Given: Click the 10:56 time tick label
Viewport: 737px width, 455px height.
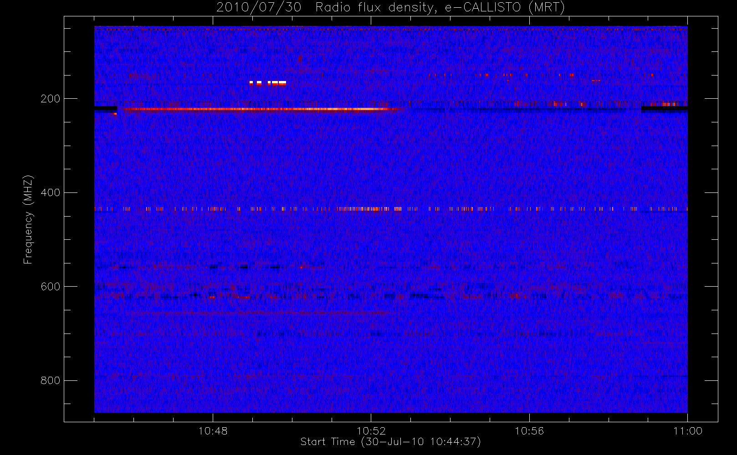Looking at the screenshot, I should tap(529, 431).
